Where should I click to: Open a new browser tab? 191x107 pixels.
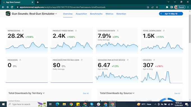click(38, 2)
